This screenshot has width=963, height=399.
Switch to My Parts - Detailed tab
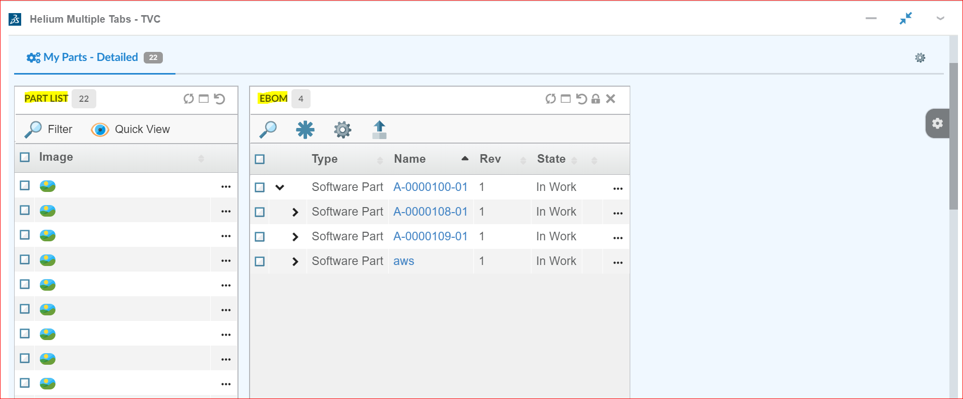click(x=91, y=57)
